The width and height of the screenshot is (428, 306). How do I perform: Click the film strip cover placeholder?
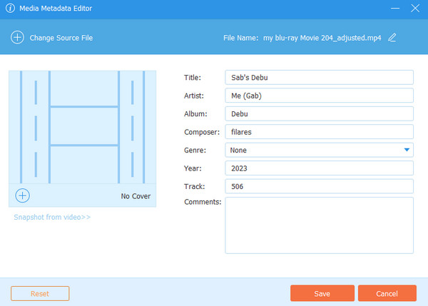[83, 127]
